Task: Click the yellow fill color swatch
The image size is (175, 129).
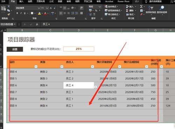Action: 40,13
